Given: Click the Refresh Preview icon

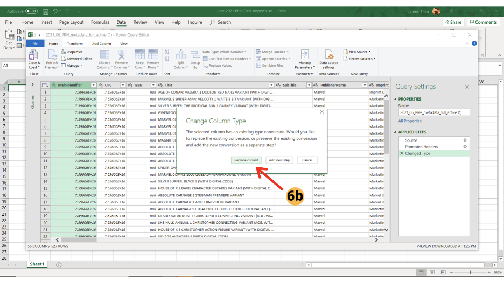Looking at the screenshot, I should tap(52, 54).
